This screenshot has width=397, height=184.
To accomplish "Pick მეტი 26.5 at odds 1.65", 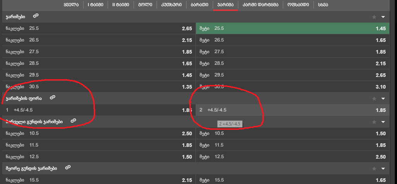I will pyautogui.click(x=293, y=40).
